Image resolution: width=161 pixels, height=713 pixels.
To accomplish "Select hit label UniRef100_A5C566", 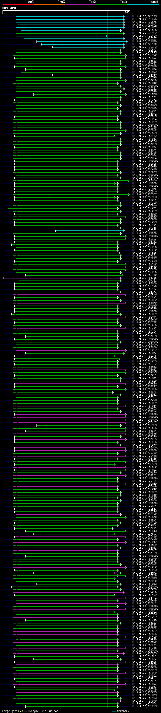I will coord(144,614).
